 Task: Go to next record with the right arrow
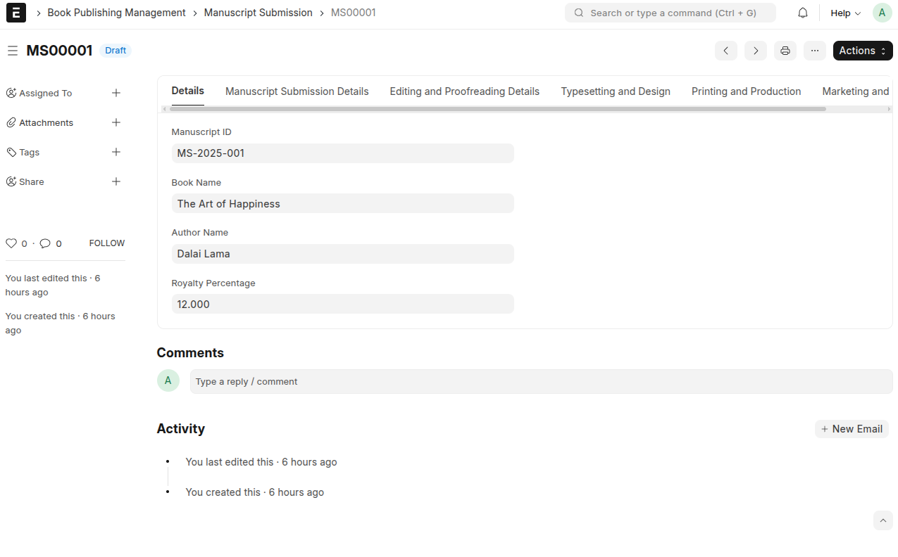[x=755, y=50]
